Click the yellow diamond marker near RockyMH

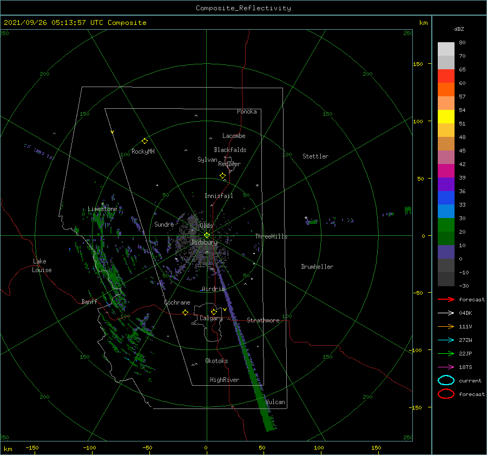(x=144, y=141)
